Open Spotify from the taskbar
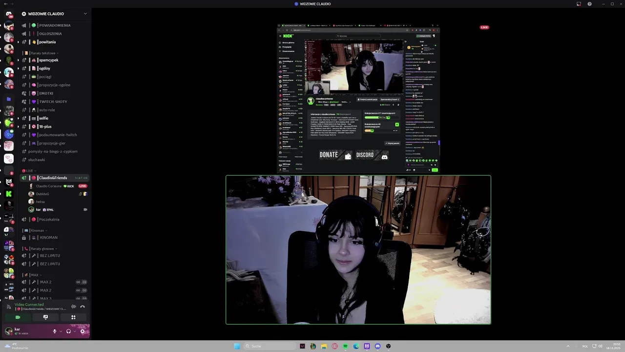The image size is (625, 352). (x=345, y=346)
